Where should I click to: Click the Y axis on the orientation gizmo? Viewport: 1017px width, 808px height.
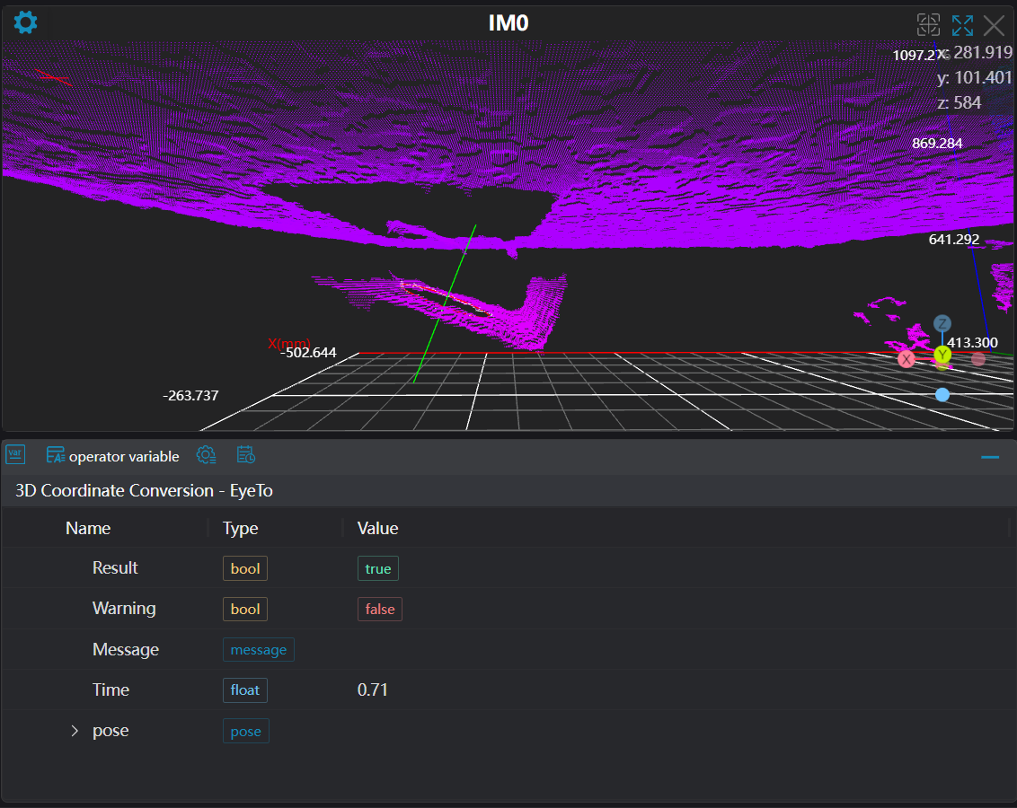tap(942, 355)
